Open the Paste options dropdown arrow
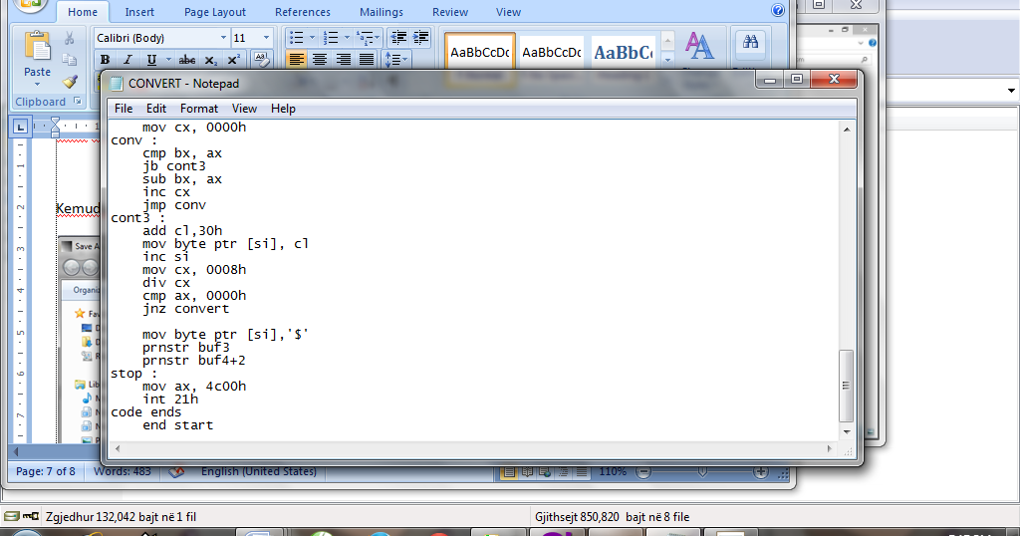The image size is (1020, 536). pos(37,84)
